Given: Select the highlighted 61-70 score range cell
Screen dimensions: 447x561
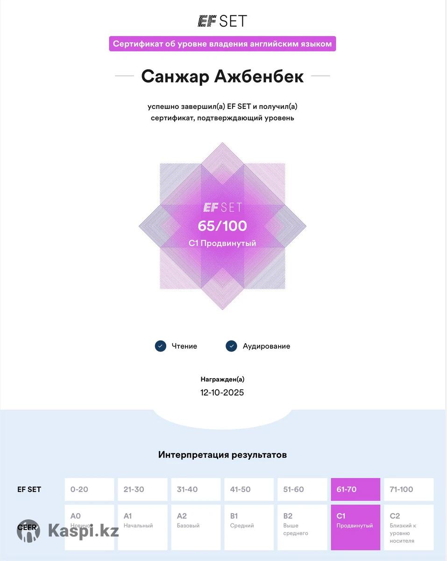Looking at the screenshot, I should click(x=355, y=489).
